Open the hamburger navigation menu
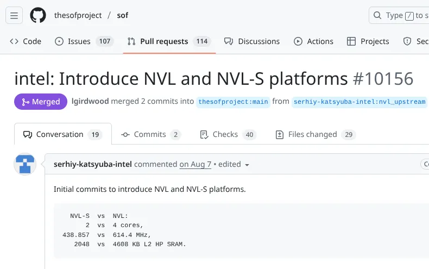Screen dimensions: 429x269 tap(14, 15)
